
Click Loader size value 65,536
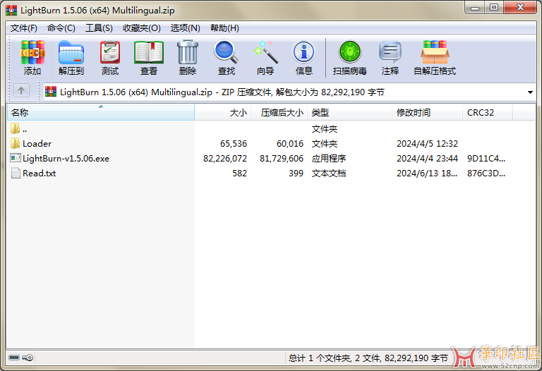tap(234, 144)
